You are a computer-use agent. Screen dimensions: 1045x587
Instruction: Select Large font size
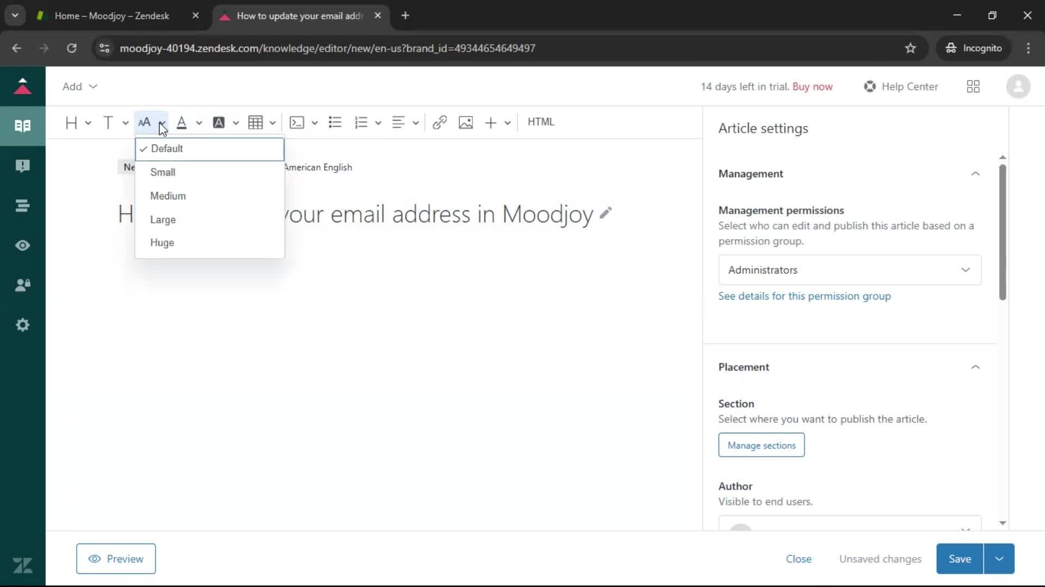pos(210,220)
